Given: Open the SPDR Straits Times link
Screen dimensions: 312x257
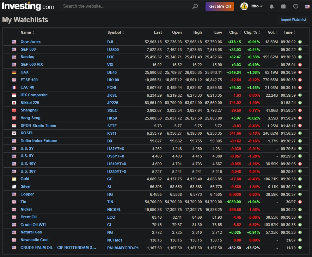Looking at the screenshot, I should point(38,126).
